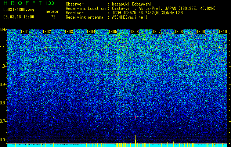This screenshot has width=231, height=147.
Task: Click the 1309 time marker
Action: (x=201, y=32)
